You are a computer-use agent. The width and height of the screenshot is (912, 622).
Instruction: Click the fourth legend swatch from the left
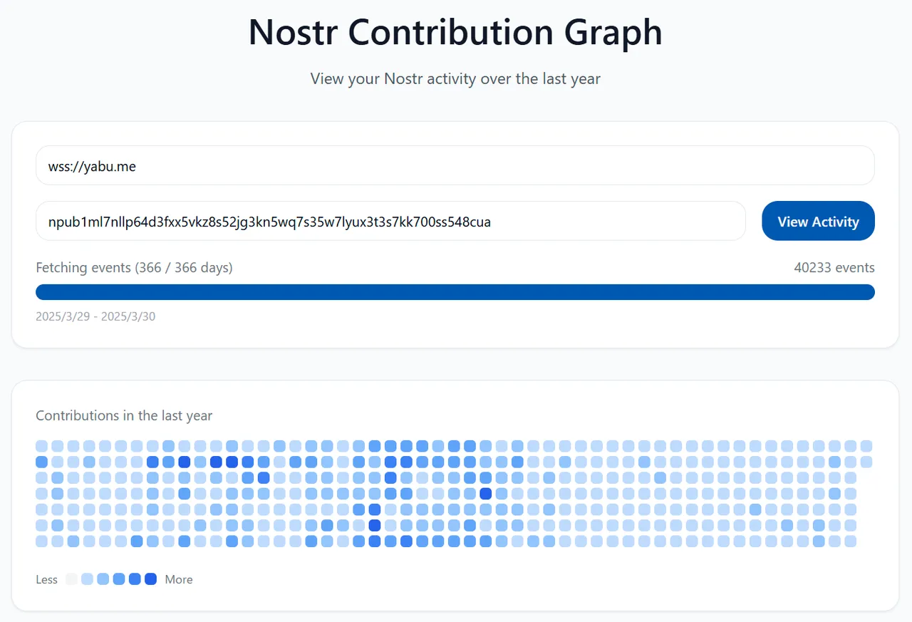pyautogui.click(x=119, y=579)
